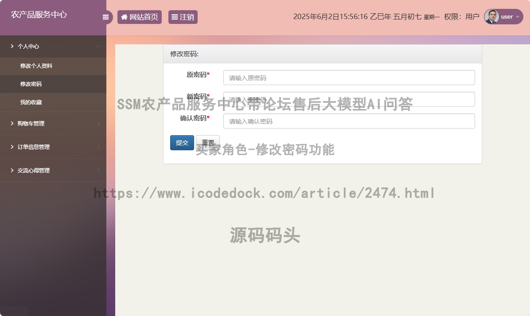Focus the 新密码 input field

click(x=349, y=99)
